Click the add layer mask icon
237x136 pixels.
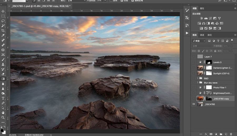211,134
